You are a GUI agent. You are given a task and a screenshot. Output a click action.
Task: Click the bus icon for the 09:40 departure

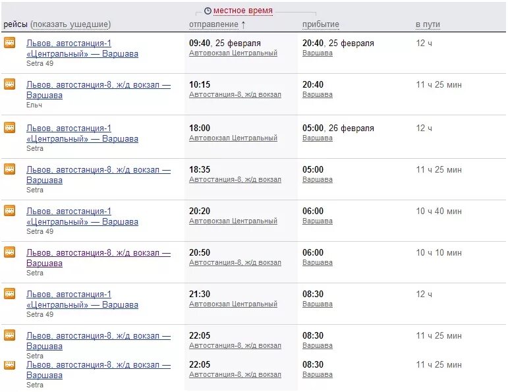pos(9,43)
